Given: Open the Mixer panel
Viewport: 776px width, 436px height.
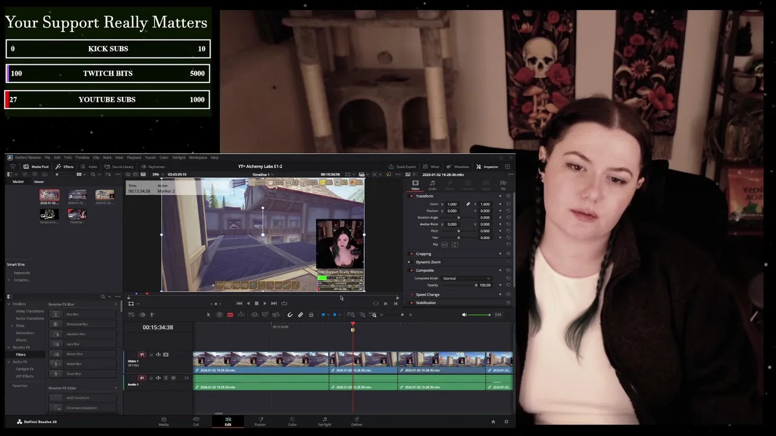Looking at the screenshot, I should click(x=431, y=167).
